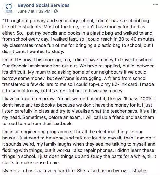Click the paragraph beginning "I'm in ITE now"
This screenshot has height=175, width=160.
pos(79,75)
